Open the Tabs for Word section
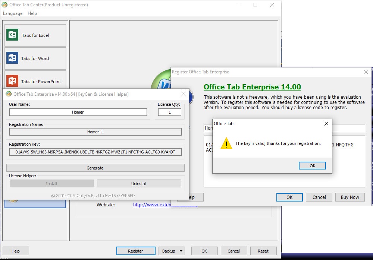This screenshot has width=373, height=260. coord(35,58)
